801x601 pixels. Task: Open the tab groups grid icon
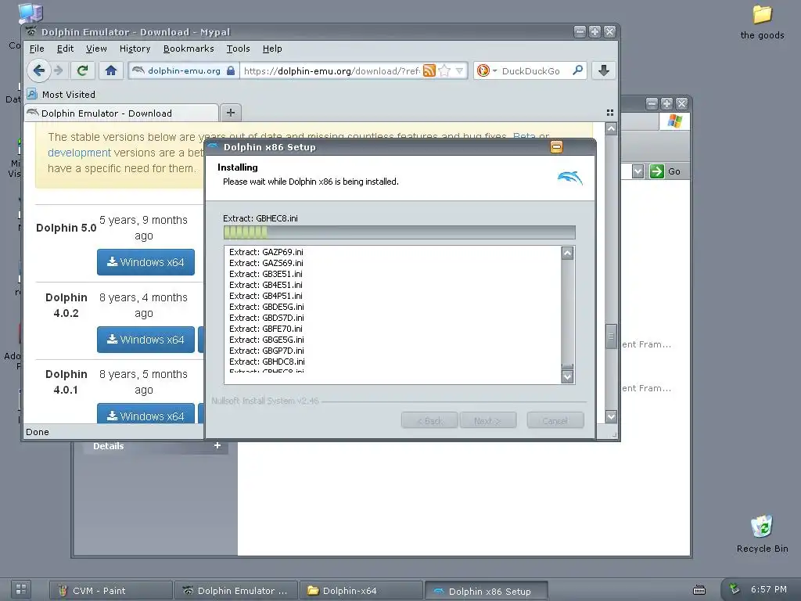(609, 113)
